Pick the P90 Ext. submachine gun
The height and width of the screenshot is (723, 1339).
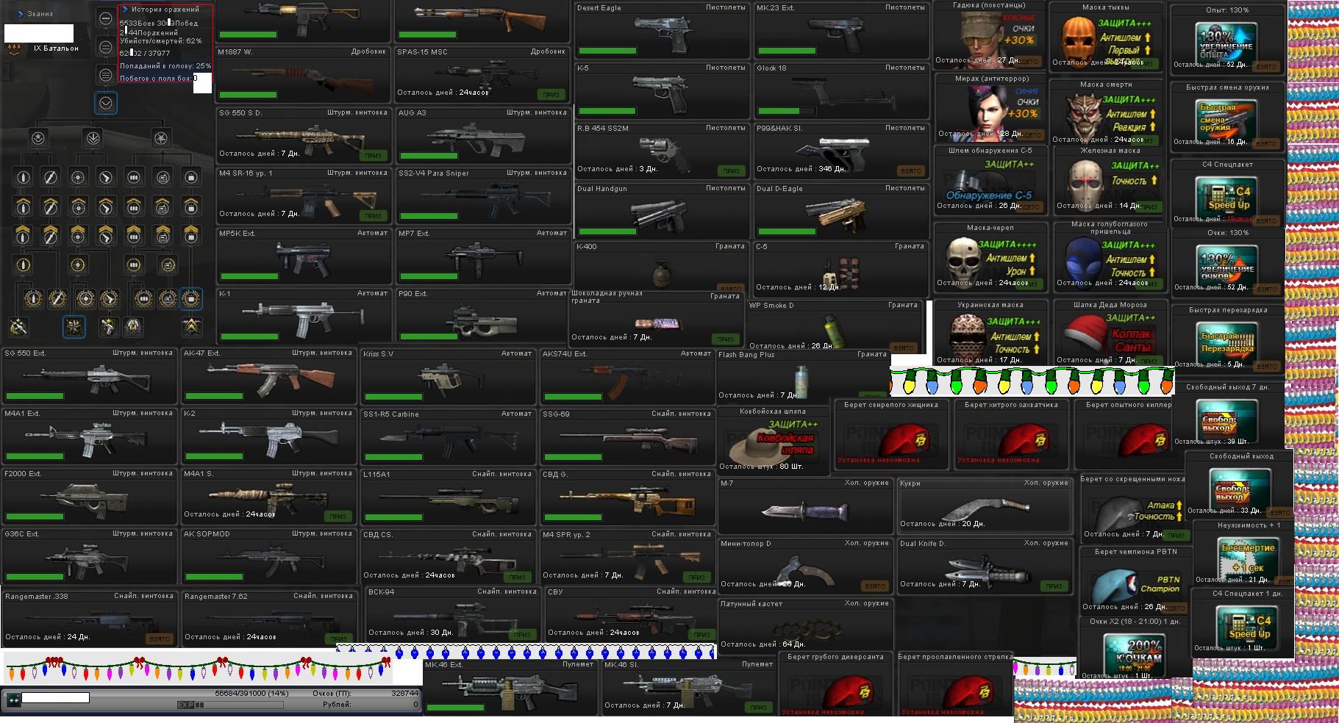click(x=482, y=316)
